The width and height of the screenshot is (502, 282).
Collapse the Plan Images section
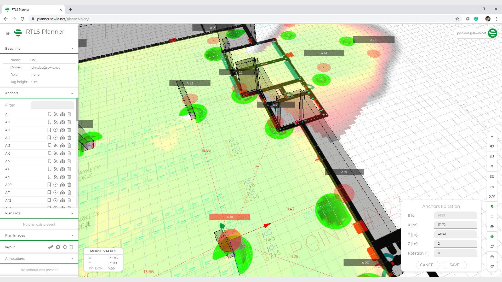click(72, 236)
